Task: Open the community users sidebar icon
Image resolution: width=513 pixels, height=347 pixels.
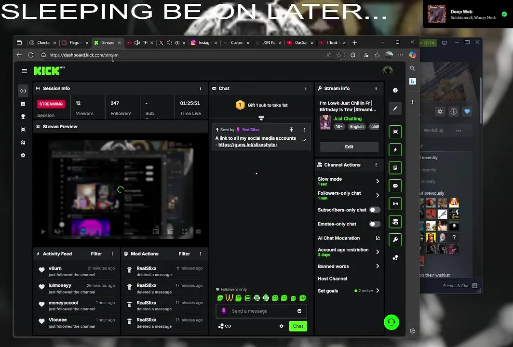Action: (x=23, y=143)
